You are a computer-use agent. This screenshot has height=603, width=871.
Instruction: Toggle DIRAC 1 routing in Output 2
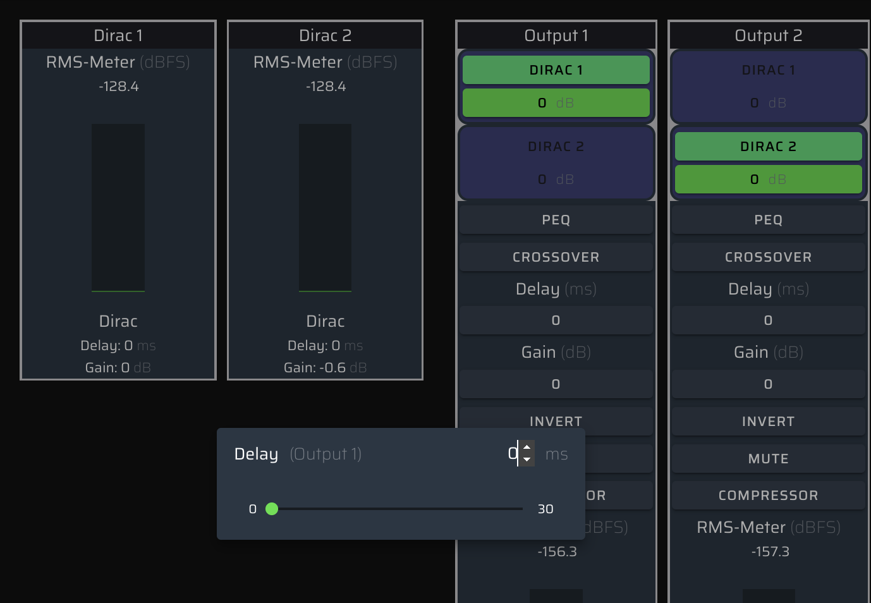pyautogui.click(x=769, y=70)
